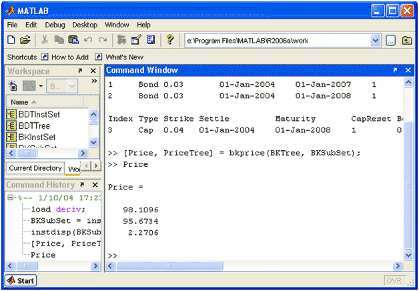Select '[Price, PriceT' history entry

coord(66,244)
